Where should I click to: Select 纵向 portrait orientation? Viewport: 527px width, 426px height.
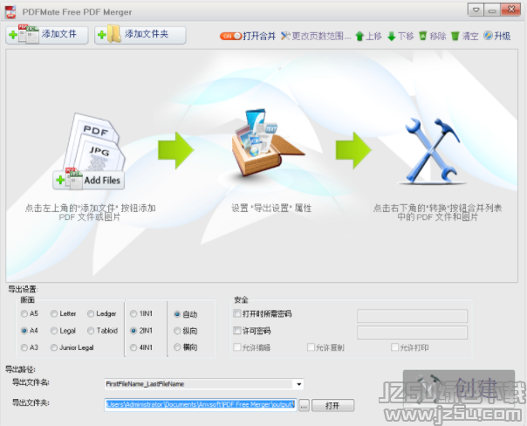pyautogui.click(x=177, y=331)
